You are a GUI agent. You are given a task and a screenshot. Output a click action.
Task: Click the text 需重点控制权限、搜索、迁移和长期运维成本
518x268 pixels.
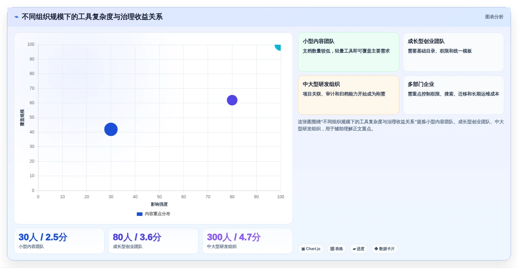pyautogui.click(x=453, y=94)
